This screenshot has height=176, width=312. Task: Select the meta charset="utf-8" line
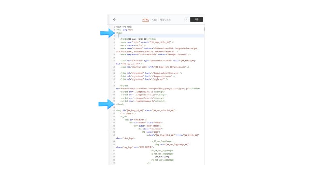pos(133,45)
